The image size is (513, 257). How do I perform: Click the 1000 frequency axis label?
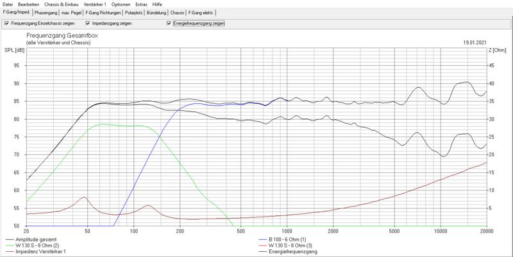[287, 231]
